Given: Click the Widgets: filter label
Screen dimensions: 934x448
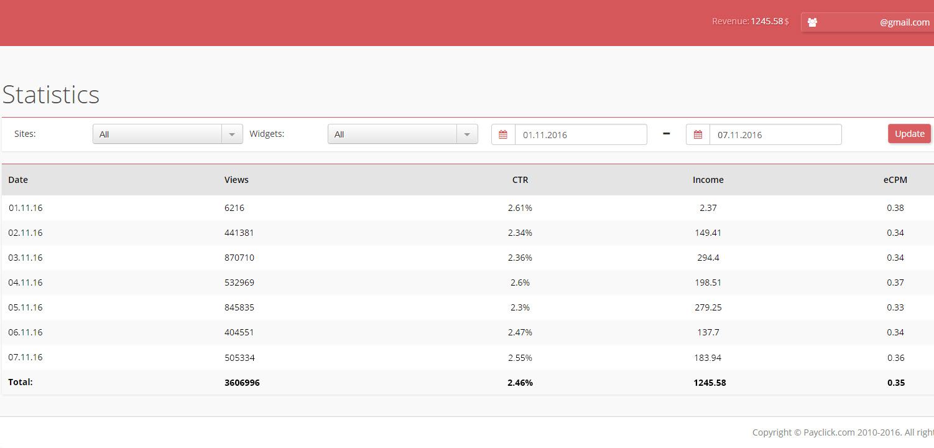Looking at the screenshot, I should tap(267, 134).
